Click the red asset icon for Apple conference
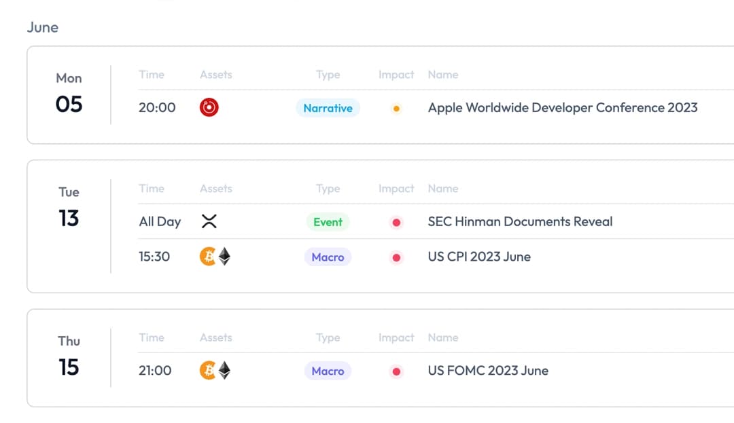 pyautogui.click(x=209, y=107)
